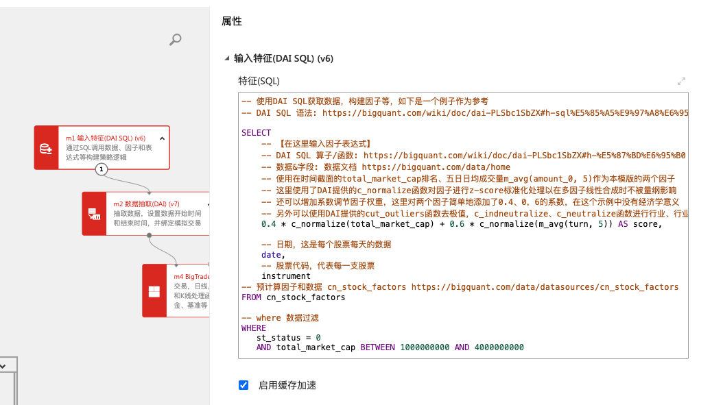Click the SELECT keyword in the SQL editor

coord(257,133)
